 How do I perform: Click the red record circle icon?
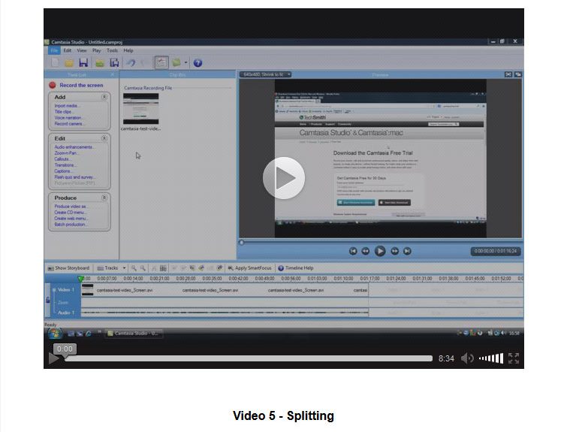coord(53,85)
